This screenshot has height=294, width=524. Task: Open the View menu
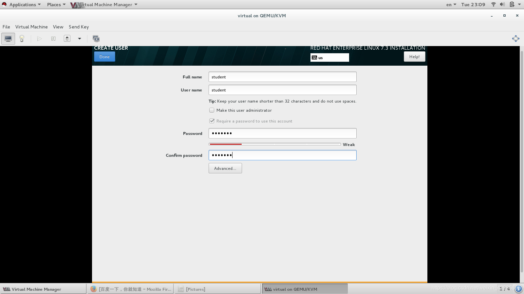tap(58, 27)
